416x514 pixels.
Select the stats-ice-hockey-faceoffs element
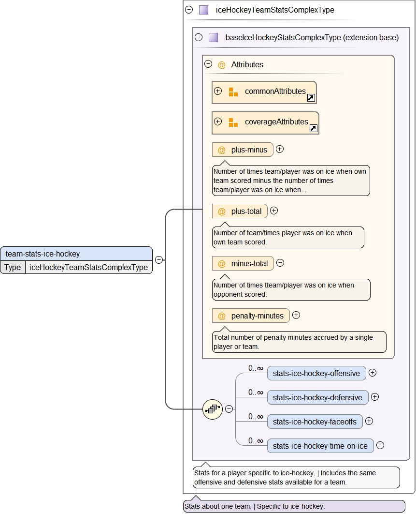315,422
